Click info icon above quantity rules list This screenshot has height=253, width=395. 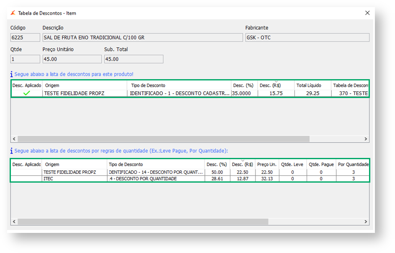(12, 151)
